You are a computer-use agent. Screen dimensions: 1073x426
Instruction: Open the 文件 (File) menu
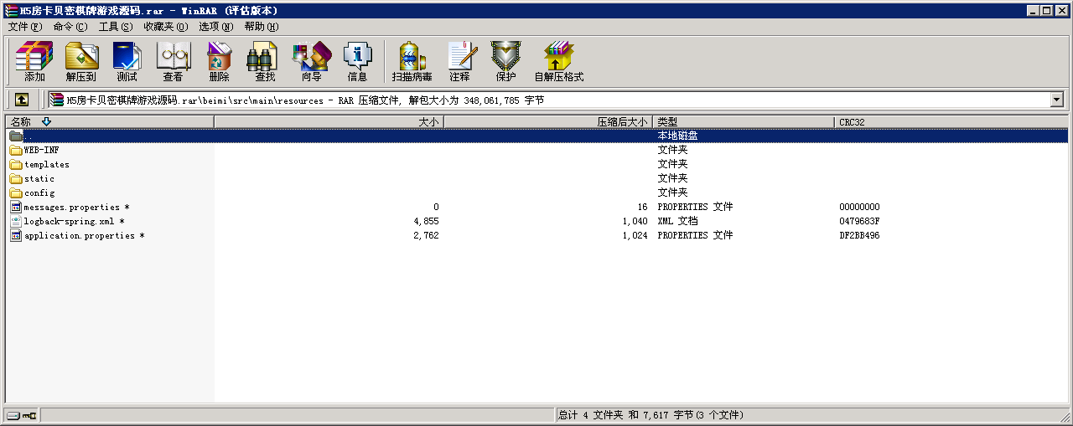point(24,27)
